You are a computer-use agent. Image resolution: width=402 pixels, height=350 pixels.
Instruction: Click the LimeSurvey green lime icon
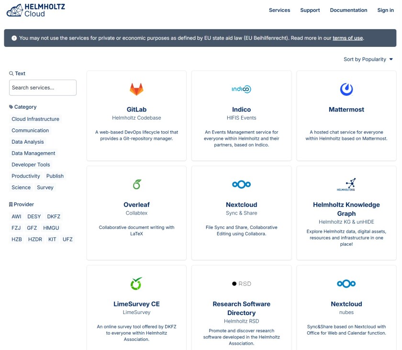point(136,283)
